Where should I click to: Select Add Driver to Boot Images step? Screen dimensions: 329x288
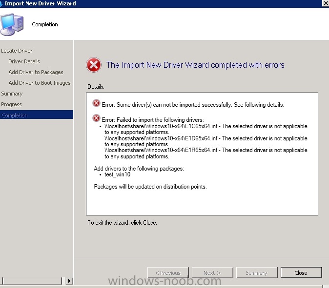point(40,83)
